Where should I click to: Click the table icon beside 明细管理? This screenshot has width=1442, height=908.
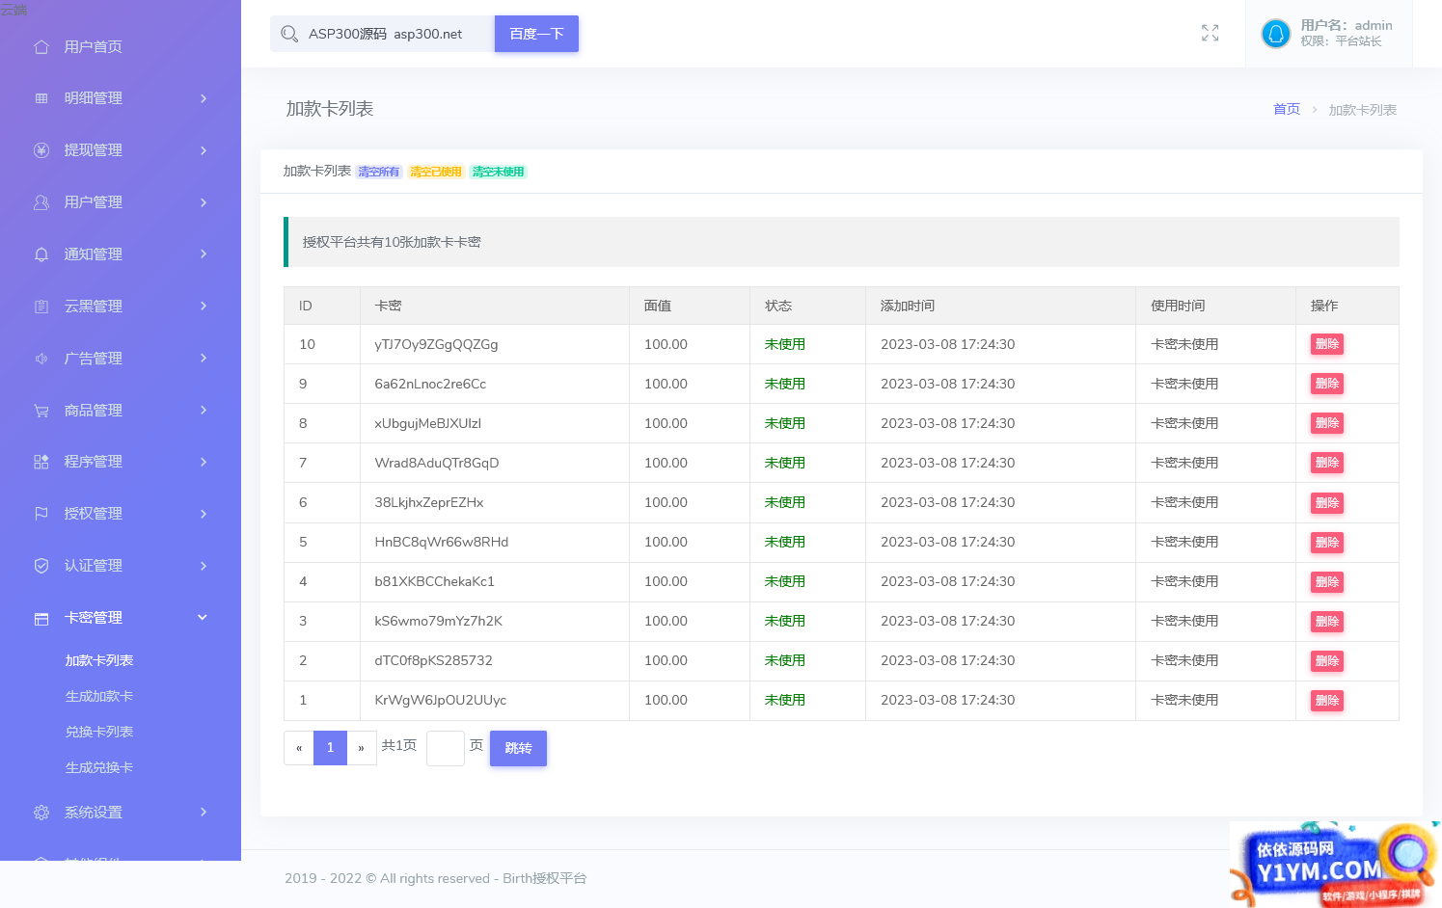pyautogui.click(x=41, y=98)
